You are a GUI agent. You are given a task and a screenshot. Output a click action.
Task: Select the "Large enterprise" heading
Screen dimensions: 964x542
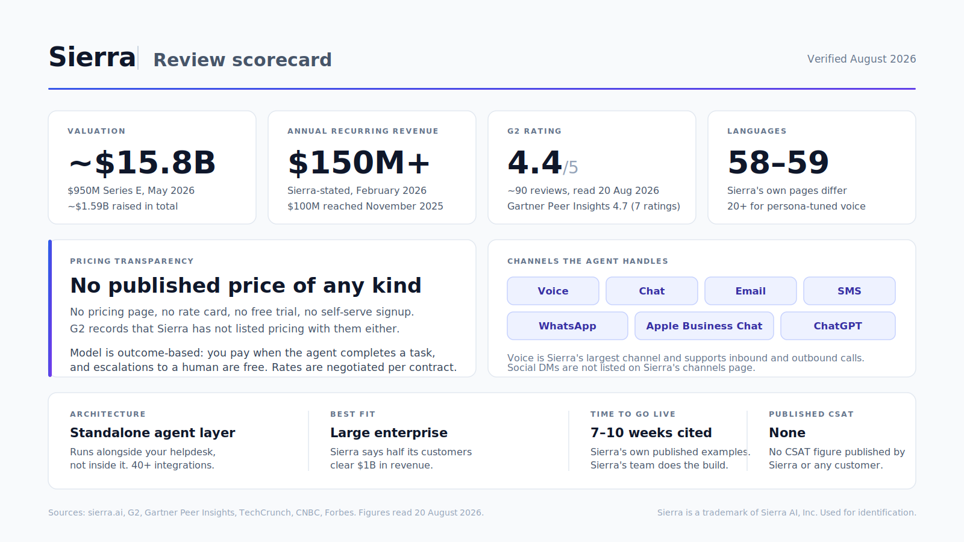pyautogui.click(x=389, y=433)
